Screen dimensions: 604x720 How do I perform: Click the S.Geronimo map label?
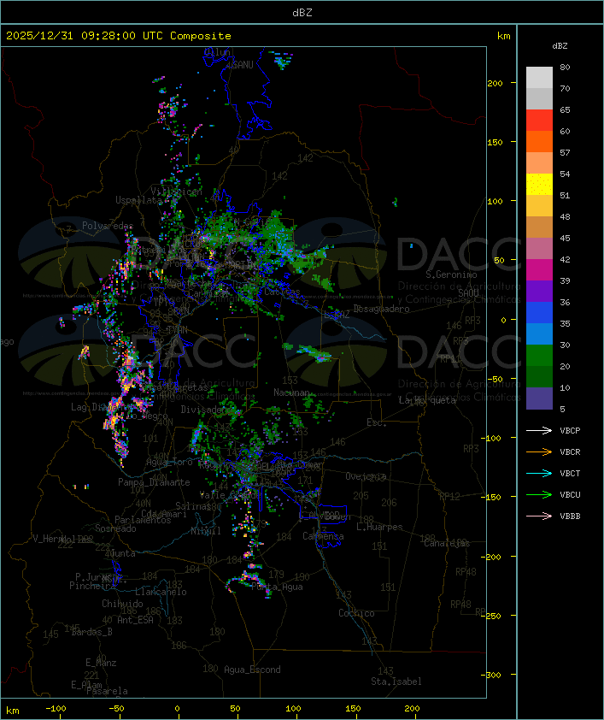pyautogui.click(x=451, y=274)
